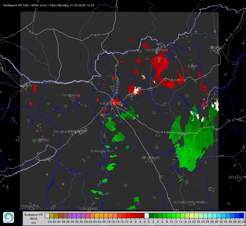This screenshot has height=226, width=246.
Task: Click the '0' value on the legend scale
Action: click(149, 222)
